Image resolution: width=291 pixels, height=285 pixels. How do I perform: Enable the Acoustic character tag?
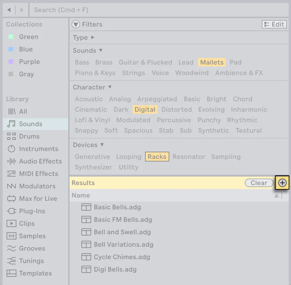click(x=89, y=99)
